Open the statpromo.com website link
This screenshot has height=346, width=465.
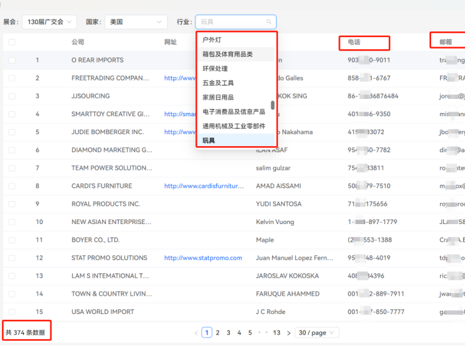tap(203, 258)
